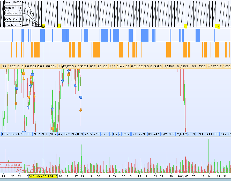Click the 'condbuy 0' value label

coord(13,25)
